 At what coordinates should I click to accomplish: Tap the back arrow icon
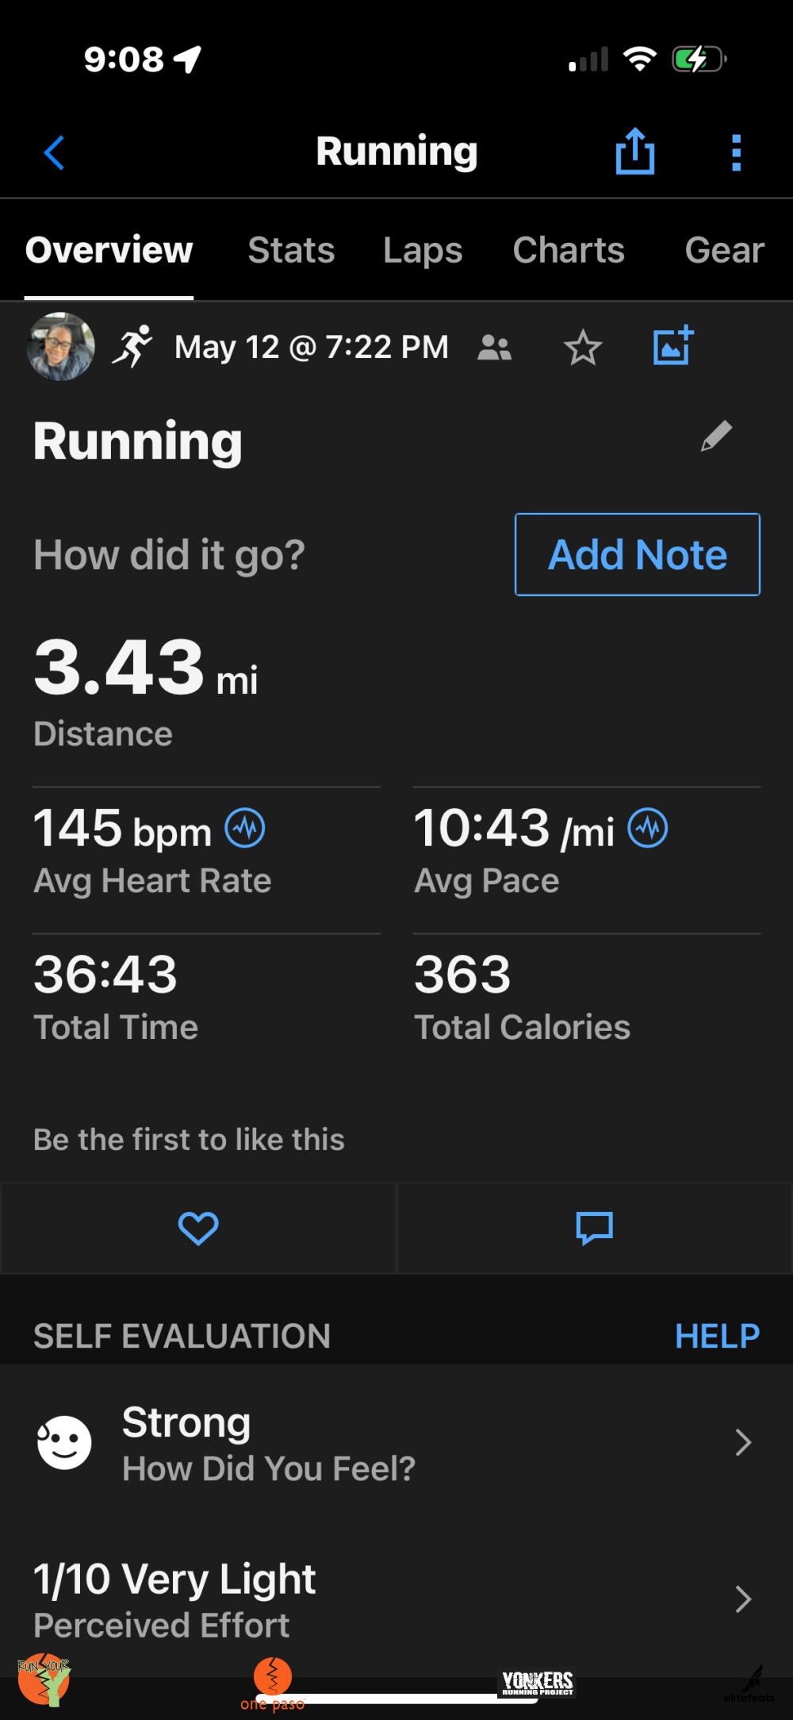54,152
